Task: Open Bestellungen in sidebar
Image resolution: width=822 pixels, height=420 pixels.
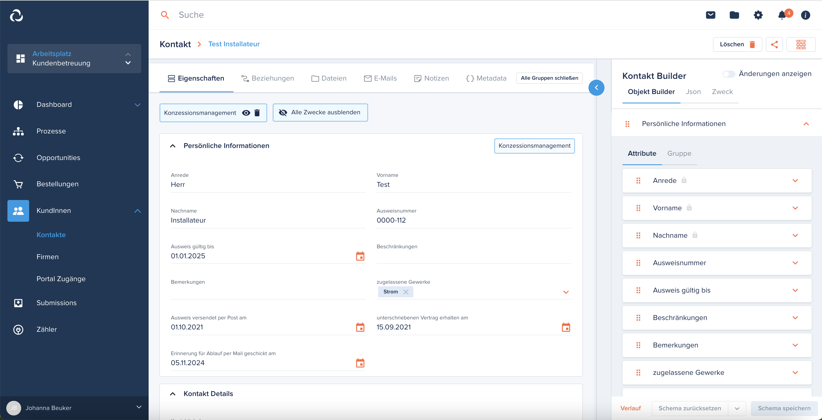Action: (57, 184)
